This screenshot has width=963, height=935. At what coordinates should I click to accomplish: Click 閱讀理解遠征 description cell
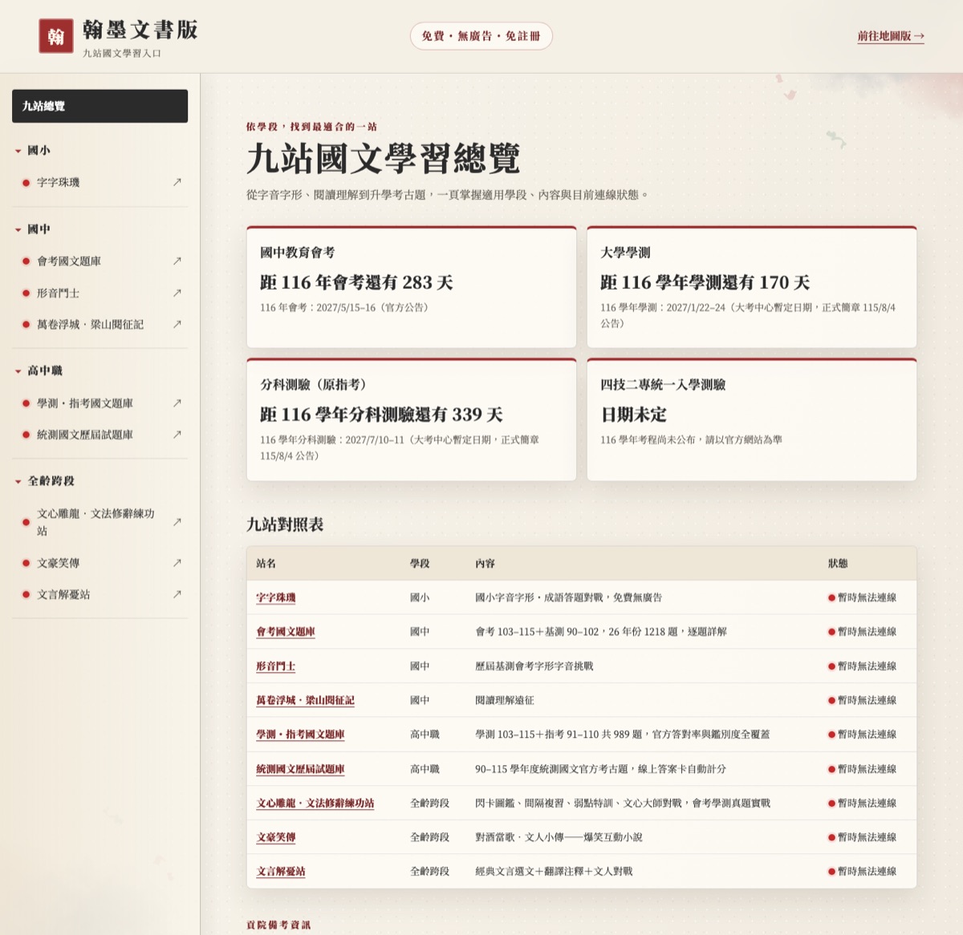505,700
